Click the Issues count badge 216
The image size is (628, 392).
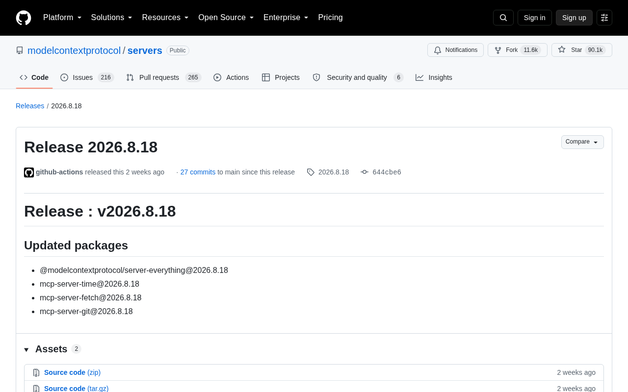tap(106, 77)
